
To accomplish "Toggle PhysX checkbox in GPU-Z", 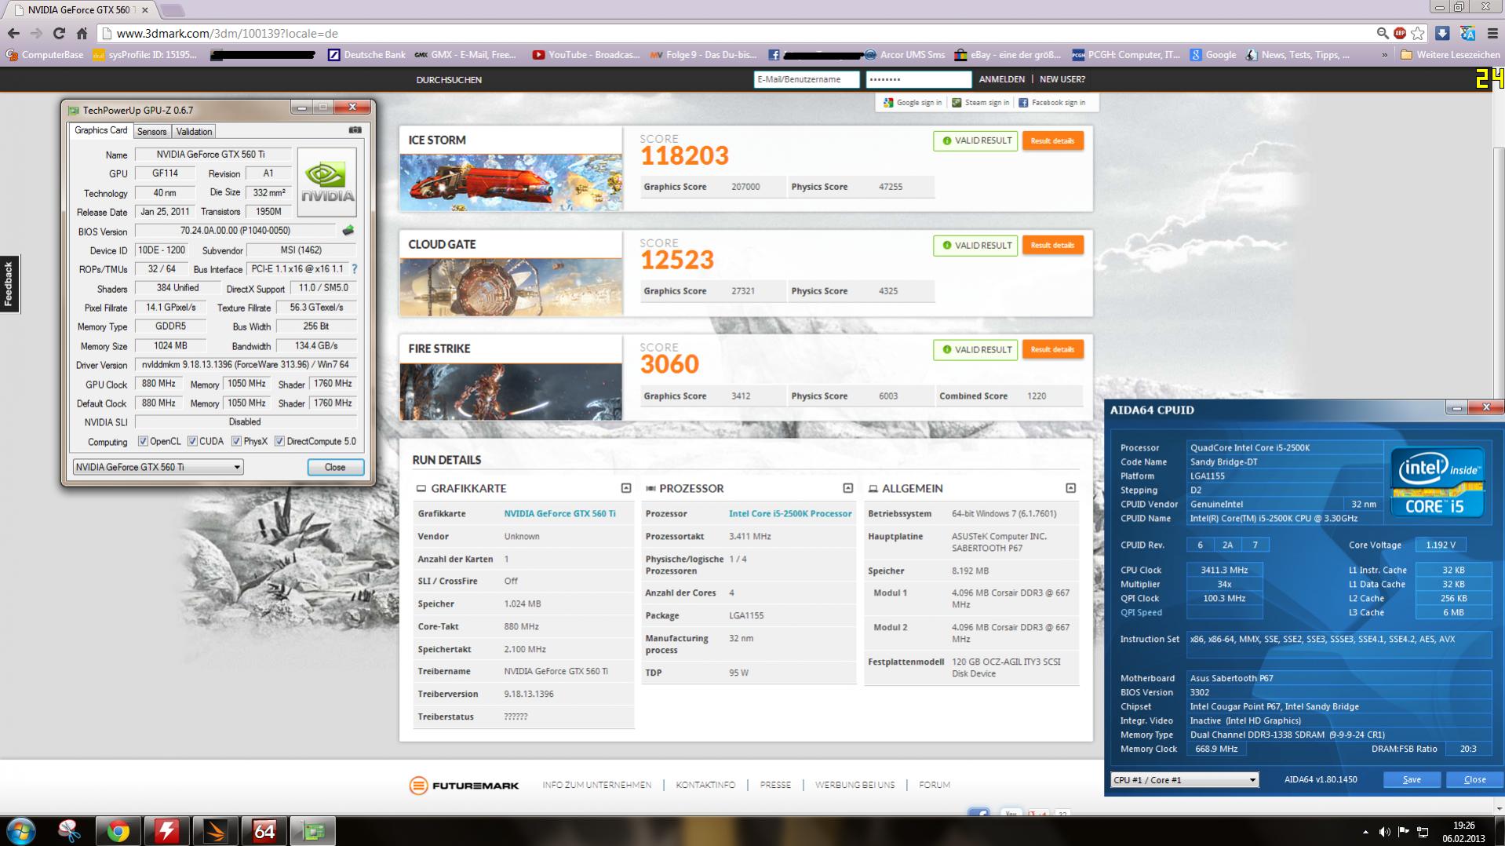I will tap(236, 441).
